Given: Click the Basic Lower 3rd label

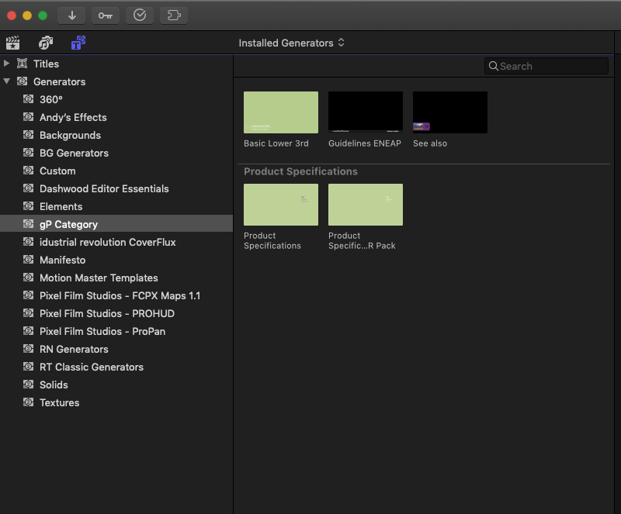Looking at the screenshot, I should [x=276, y=143].
